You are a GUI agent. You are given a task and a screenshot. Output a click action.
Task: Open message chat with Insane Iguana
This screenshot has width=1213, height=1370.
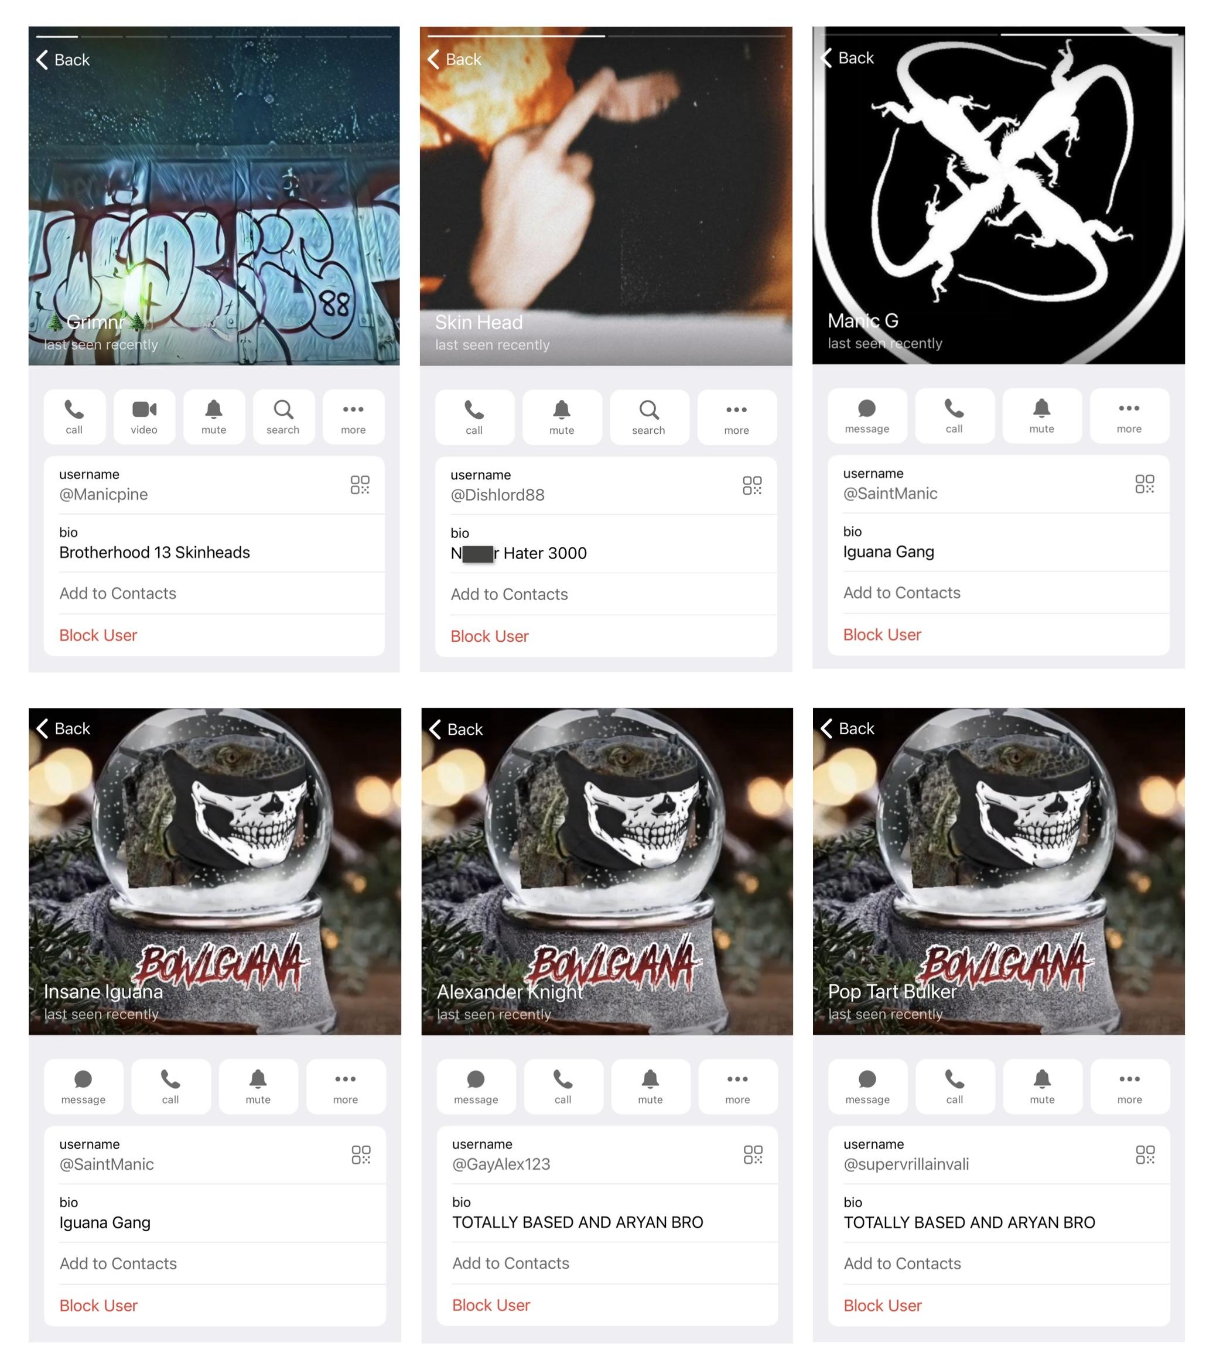[84, 1087]
